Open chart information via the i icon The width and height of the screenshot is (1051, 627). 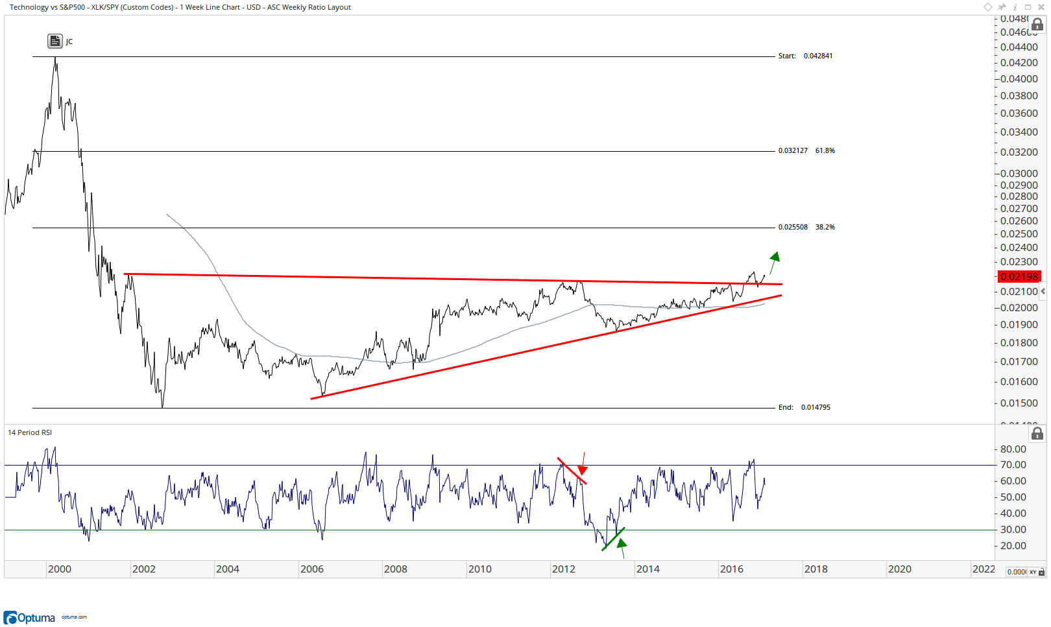(1015, 7)
